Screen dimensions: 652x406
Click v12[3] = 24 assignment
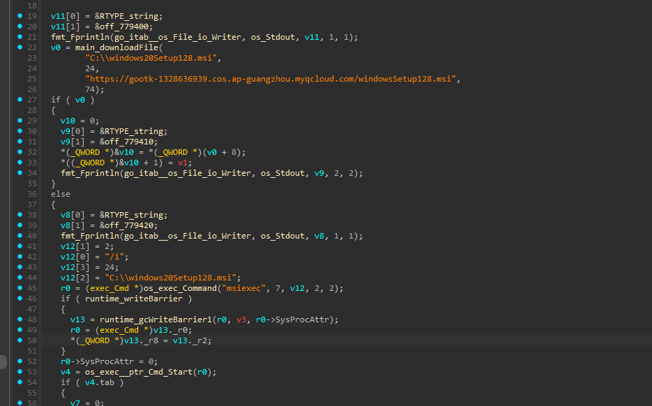[x=89, y=267]
